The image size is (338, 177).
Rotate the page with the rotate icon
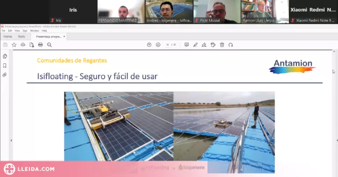pos(231,45)
